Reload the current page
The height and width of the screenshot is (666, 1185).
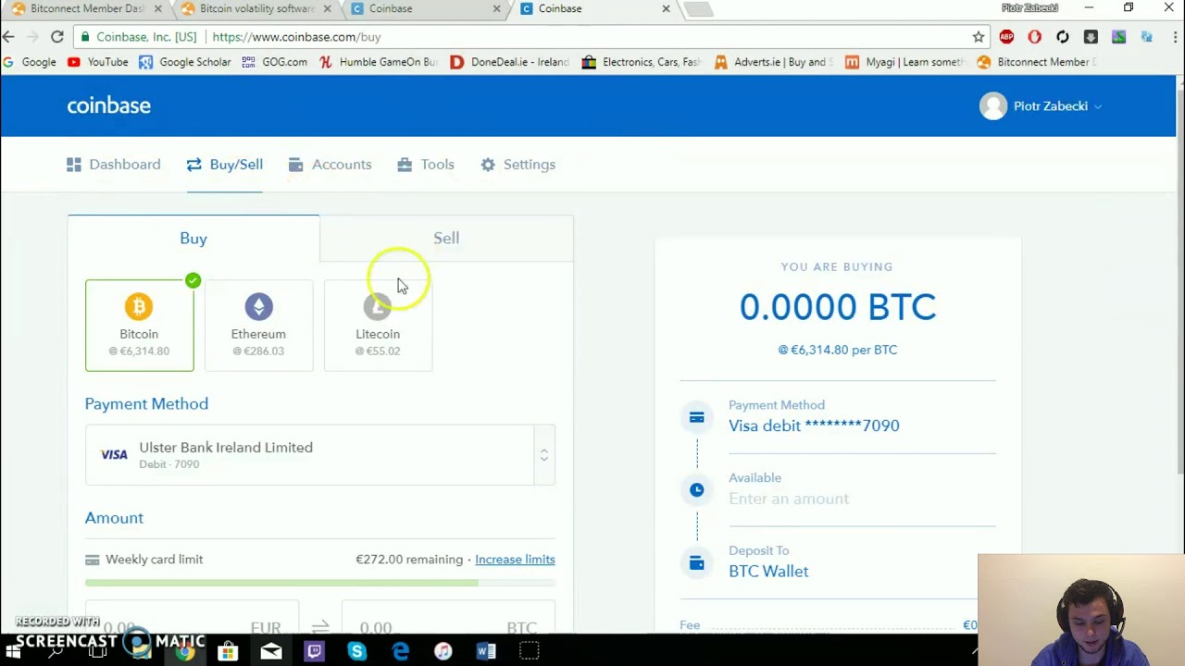click(x=57, y=37)
